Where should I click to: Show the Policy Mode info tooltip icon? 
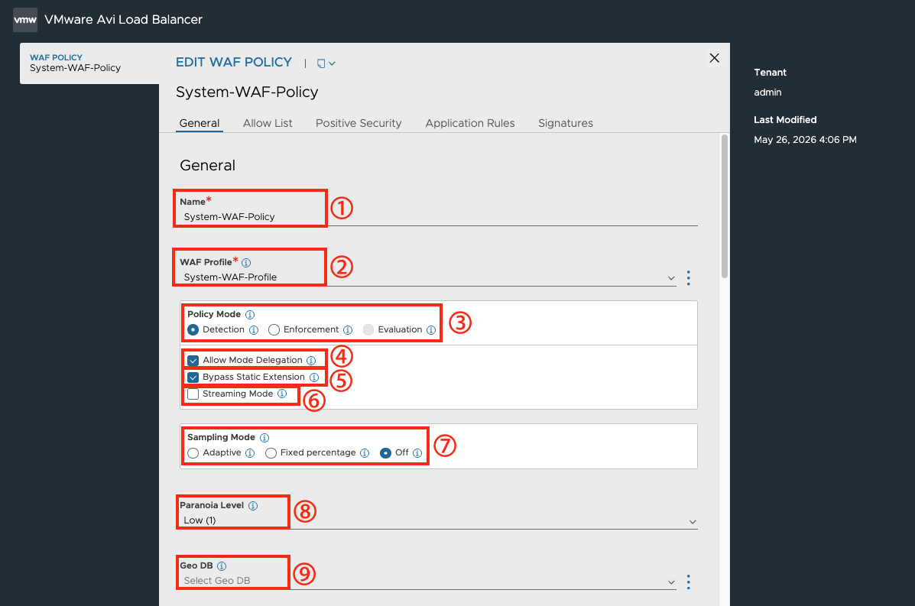(250, 315)
